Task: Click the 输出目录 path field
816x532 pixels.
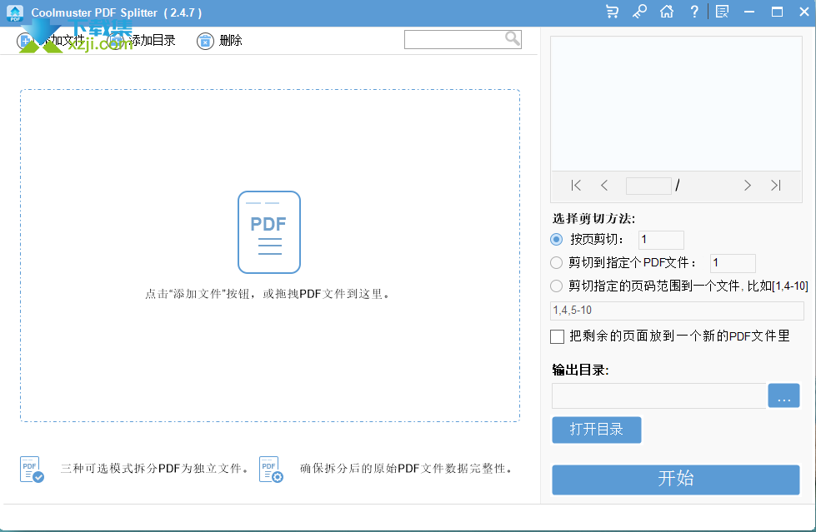Action: (x=658, y=395)
